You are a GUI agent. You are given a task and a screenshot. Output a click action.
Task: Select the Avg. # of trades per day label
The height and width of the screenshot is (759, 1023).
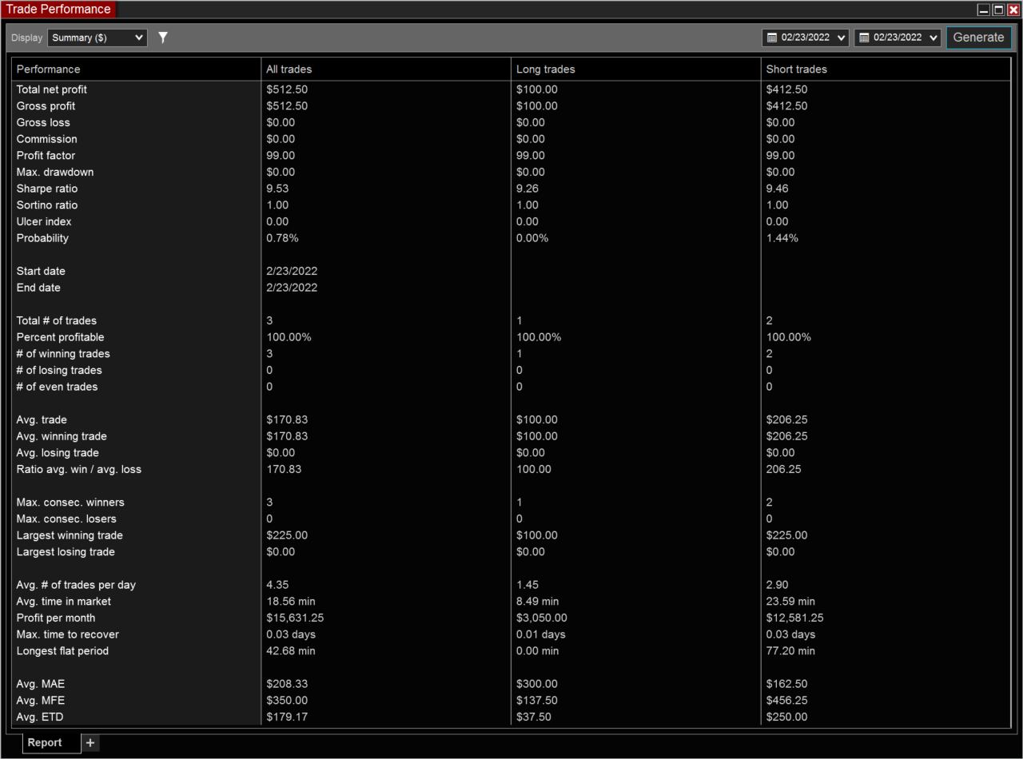(76, 585)
